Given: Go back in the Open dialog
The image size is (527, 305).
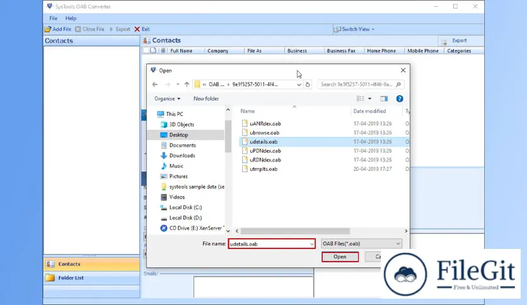Looking at the screenshot, I should point(155,84).
